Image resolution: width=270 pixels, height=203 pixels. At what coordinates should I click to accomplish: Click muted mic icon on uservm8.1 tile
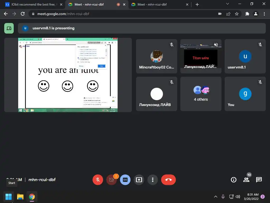(x=260, y=45)
